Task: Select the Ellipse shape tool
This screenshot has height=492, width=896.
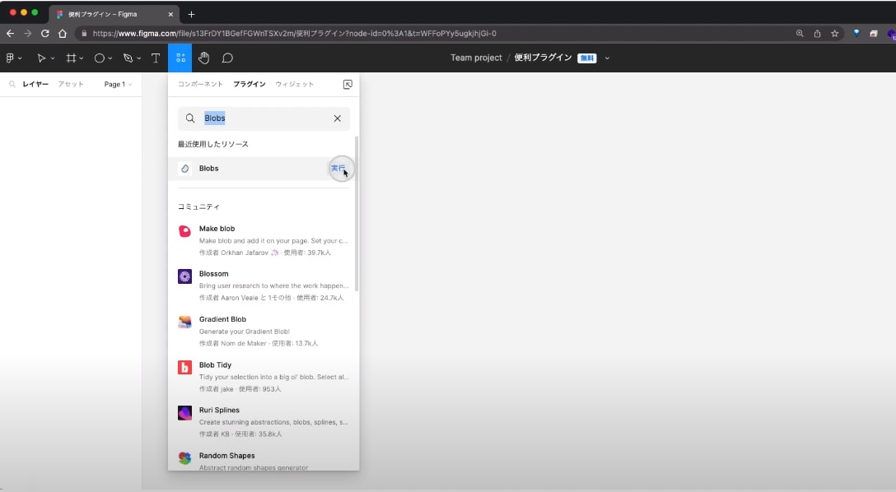Action: pyautogui.click(x=100, y=58)
